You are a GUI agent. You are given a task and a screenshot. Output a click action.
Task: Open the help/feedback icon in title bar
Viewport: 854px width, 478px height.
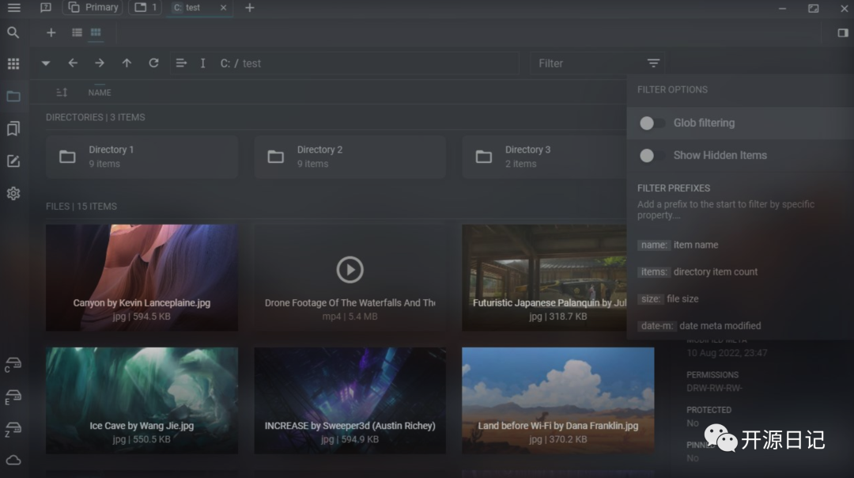pos(46,8)
